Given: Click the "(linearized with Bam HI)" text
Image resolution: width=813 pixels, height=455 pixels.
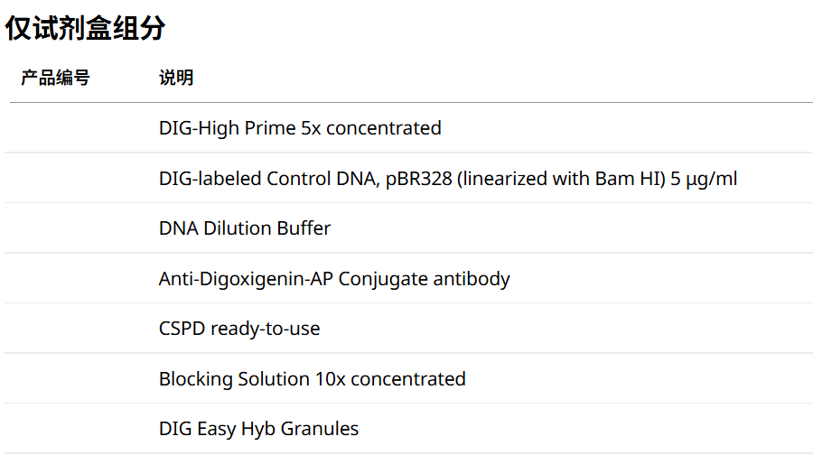Looking at the screenshot, I should 561,179.
